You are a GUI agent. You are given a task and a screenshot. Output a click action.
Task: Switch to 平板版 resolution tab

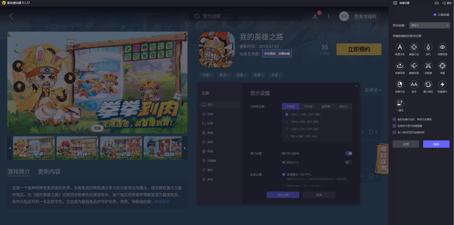(291, 106)
